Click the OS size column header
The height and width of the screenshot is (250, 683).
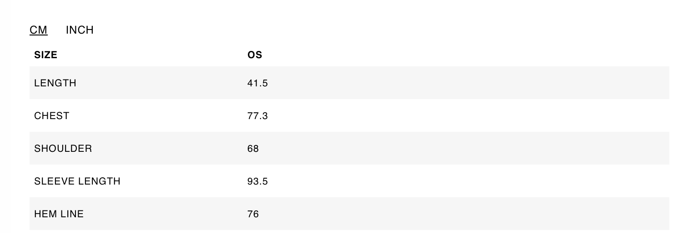click(255, 55)
